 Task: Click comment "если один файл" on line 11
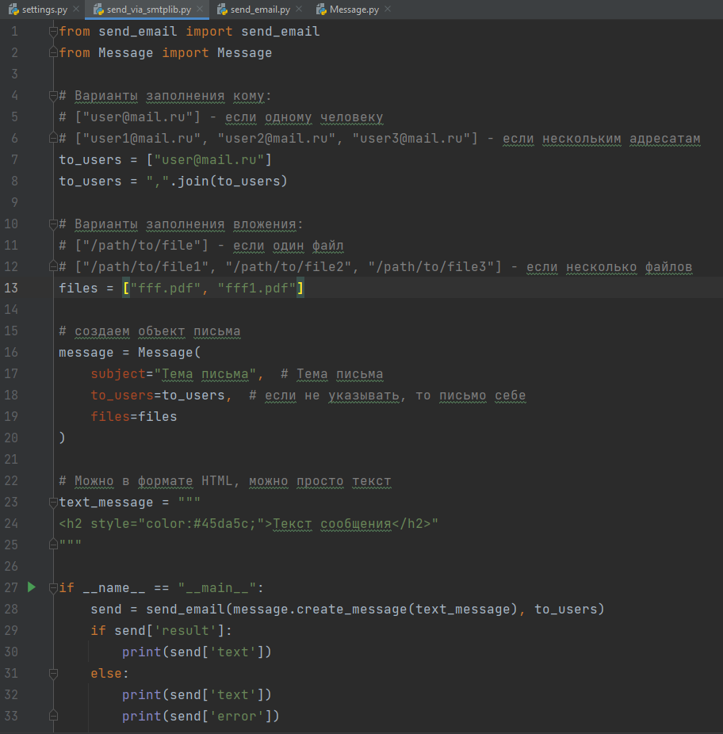288,245
